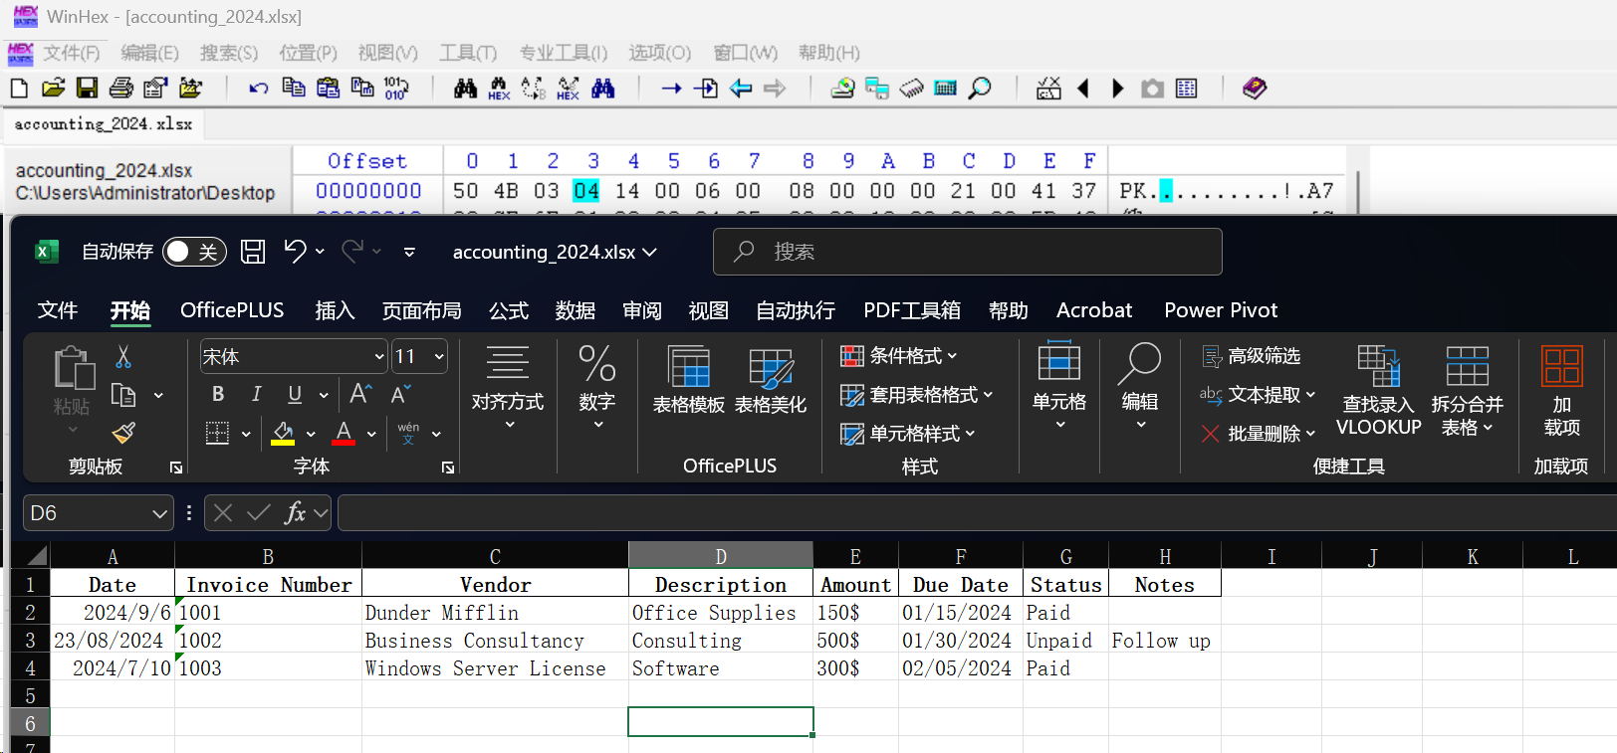Click the Decrease Font Size icon
This screenshot has width=1617, height=753.
400,394
